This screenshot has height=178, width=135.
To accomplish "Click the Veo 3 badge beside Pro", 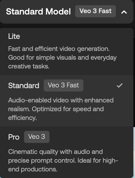I will coord(37,137).
